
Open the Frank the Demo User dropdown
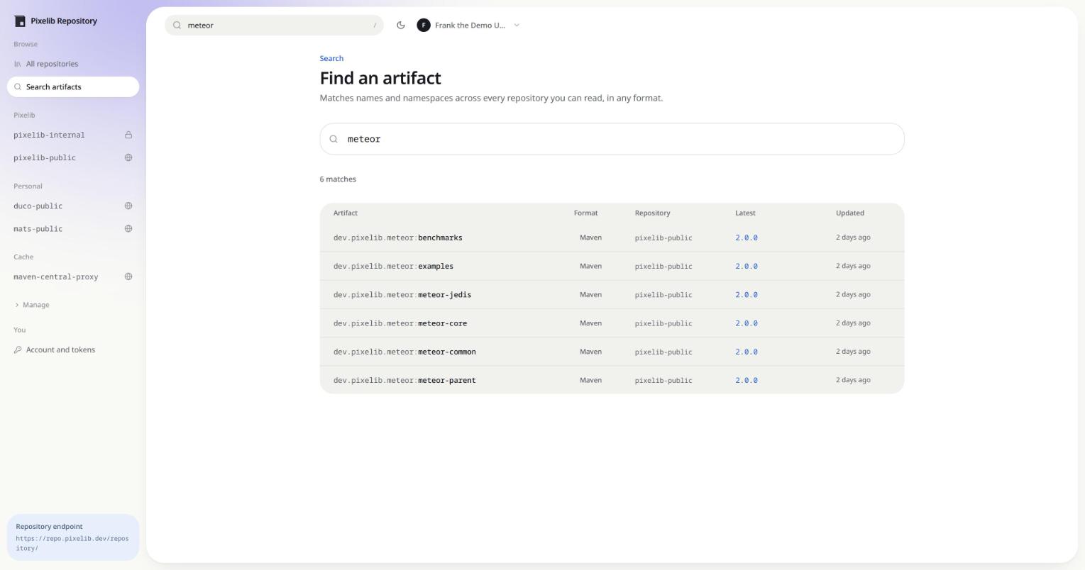point(468,26)
